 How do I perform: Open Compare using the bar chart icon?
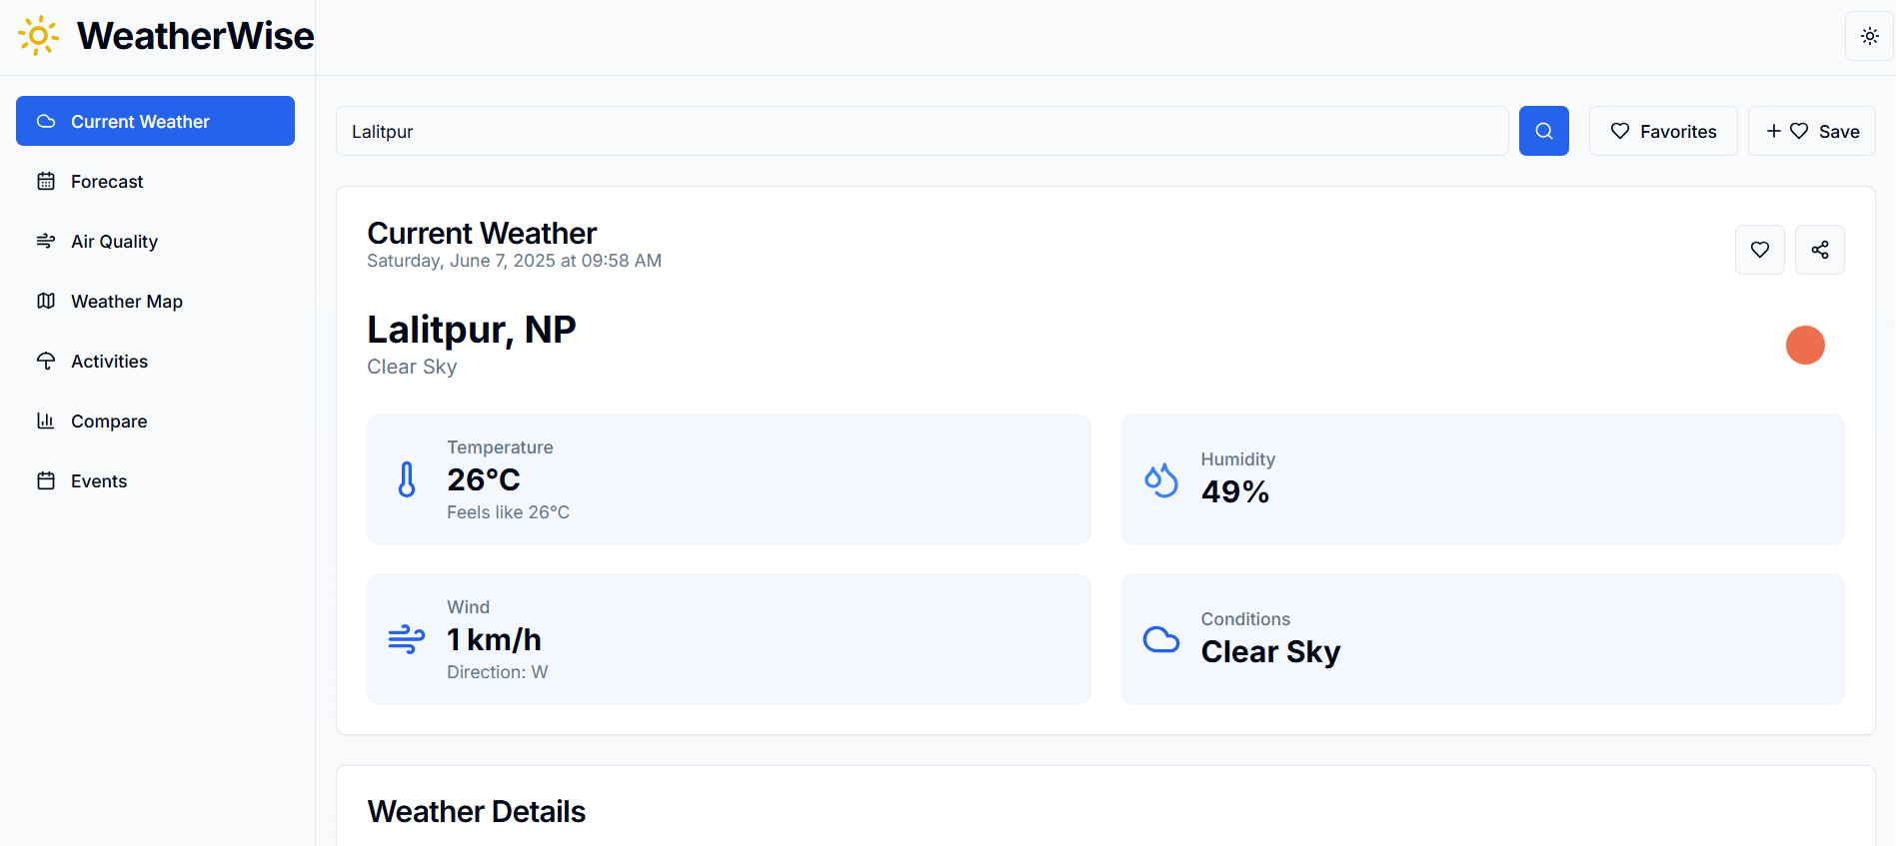point(46,421)
